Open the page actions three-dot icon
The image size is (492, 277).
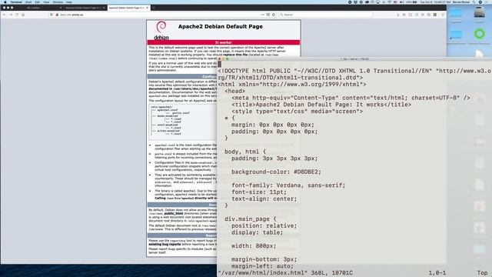263,15
